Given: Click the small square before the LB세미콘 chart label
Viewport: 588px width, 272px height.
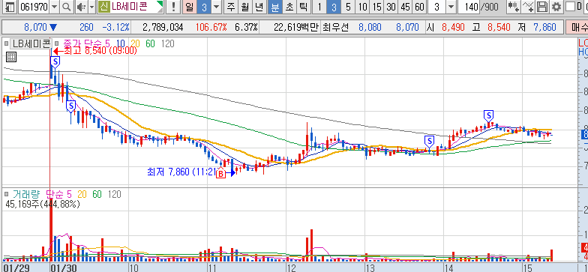Looking at the screenshot, I should [6, 43].
